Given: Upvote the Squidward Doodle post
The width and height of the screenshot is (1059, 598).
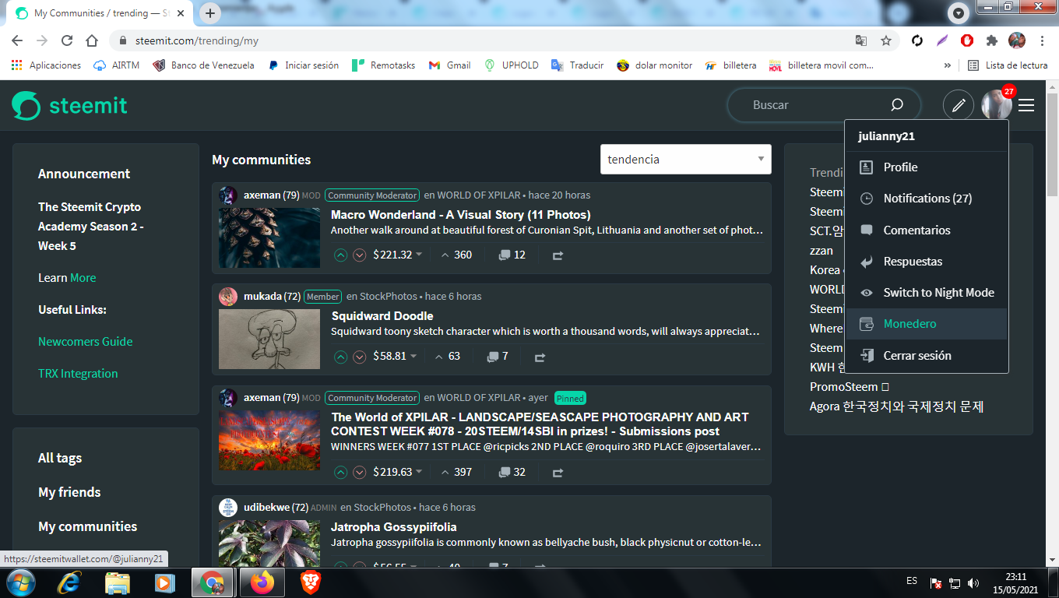Looking at the screenshot, I should click(340, 357).
